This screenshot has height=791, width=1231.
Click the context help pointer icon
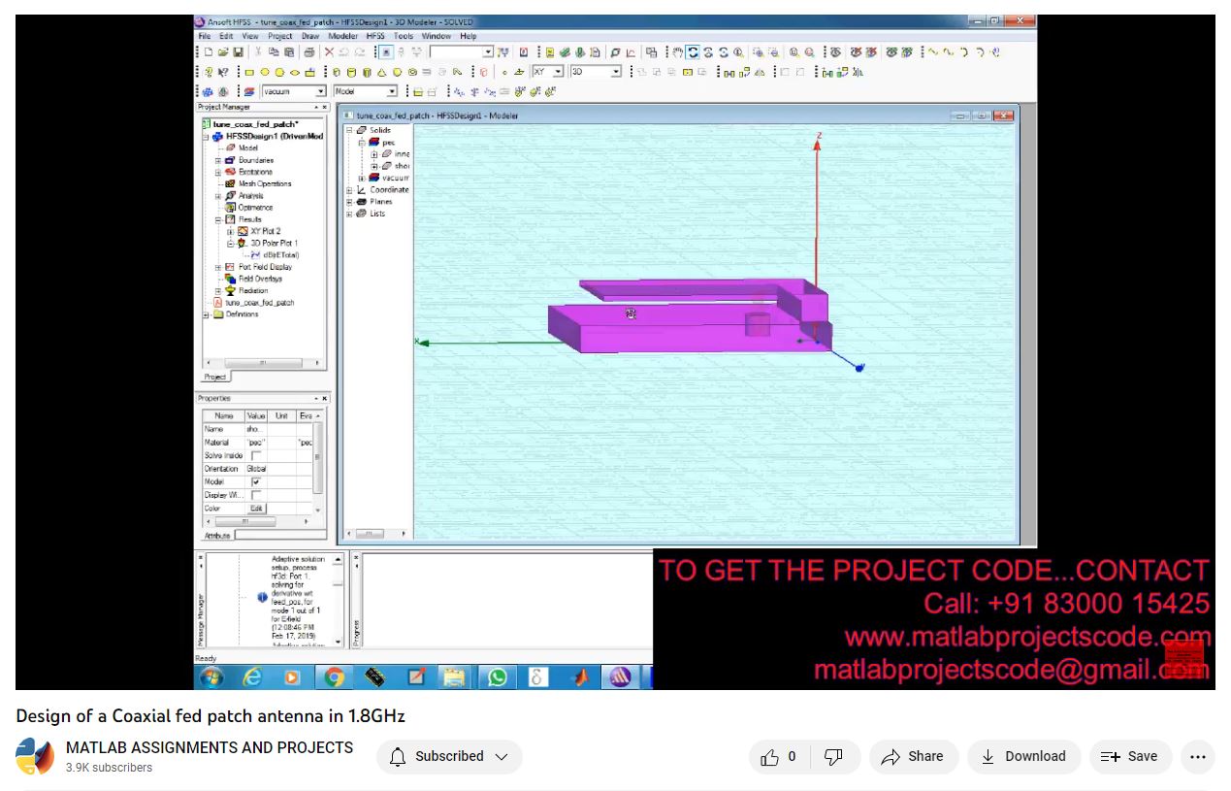click(223, 72)
